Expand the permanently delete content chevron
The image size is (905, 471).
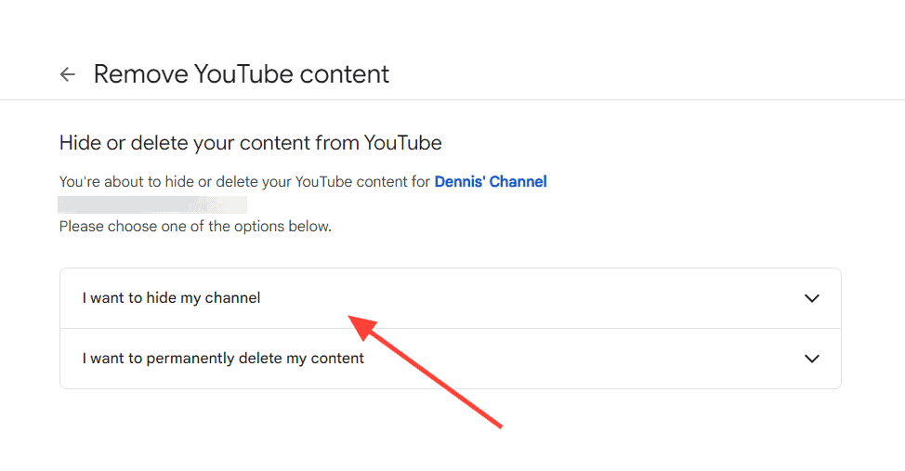811,359
